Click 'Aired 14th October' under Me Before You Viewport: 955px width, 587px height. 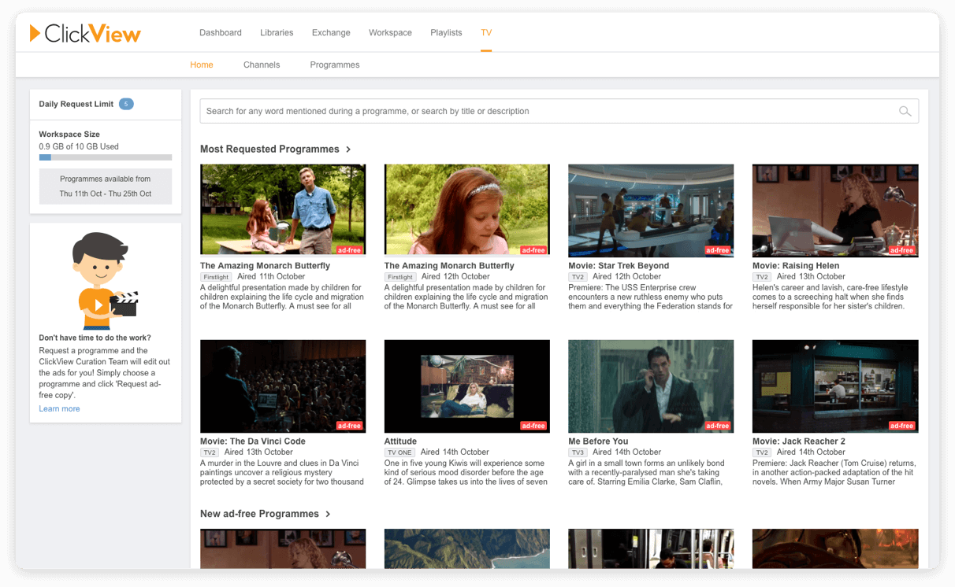(627, 452)
